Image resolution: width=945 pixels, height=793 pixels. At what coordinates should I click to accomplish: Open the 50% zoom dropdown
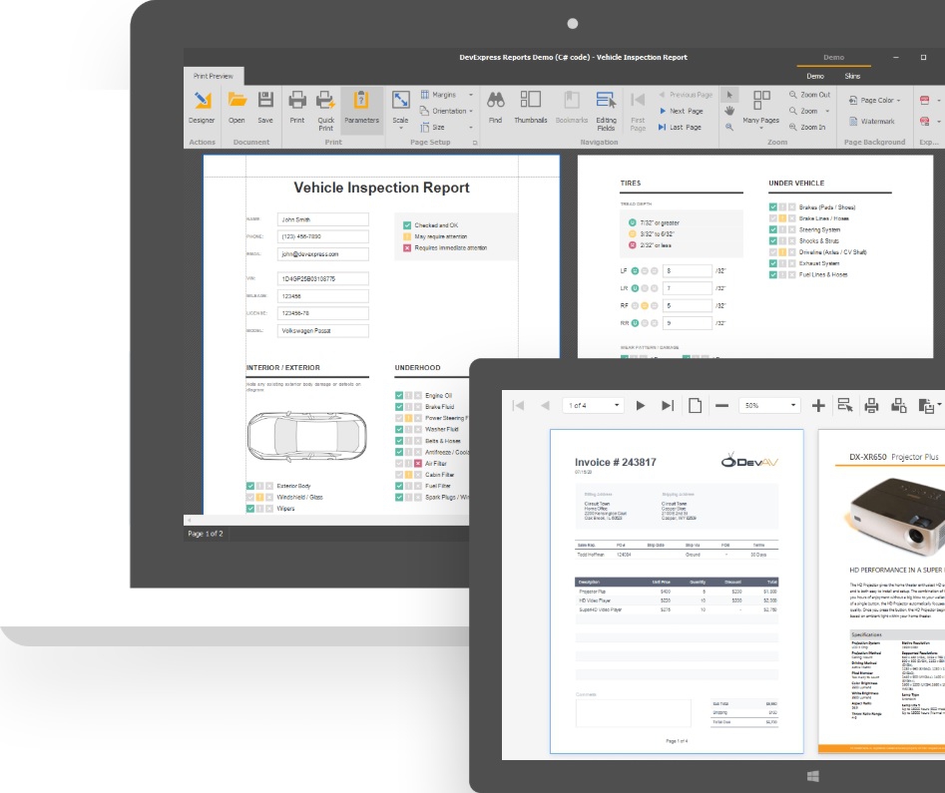[769, 406]
